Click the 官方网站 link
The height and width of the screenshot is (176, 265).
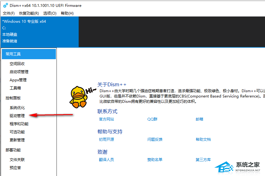tap(106, 119)
